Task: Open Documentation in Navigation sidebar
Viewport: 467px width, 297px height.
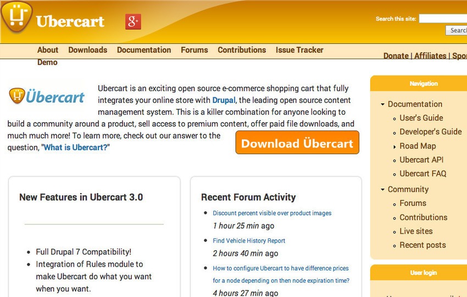Action: [415, 104]
